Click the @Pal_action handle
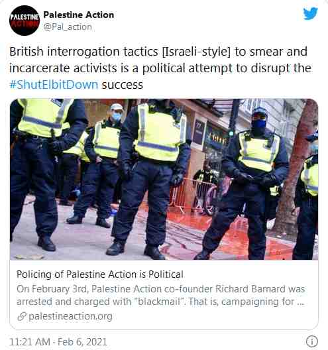The width and height of the screenshot is (328, 350). [68, 27]
